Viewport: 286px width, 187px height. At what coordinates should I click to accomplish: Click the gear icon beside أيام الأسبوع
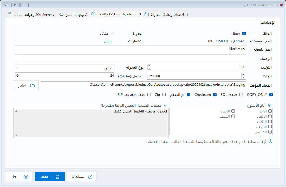point(270,105)
